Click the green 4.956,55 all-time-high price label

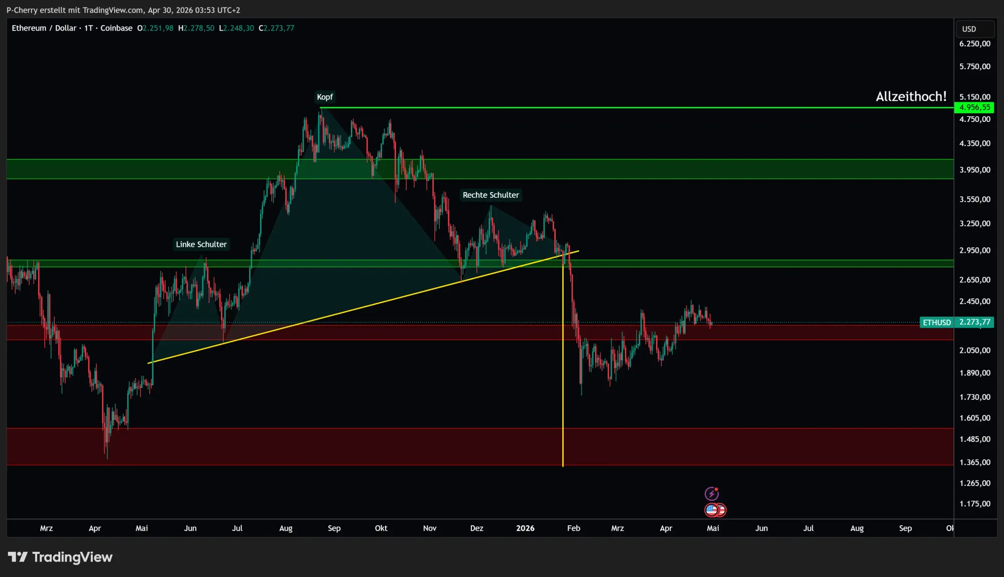coord(974,107)
